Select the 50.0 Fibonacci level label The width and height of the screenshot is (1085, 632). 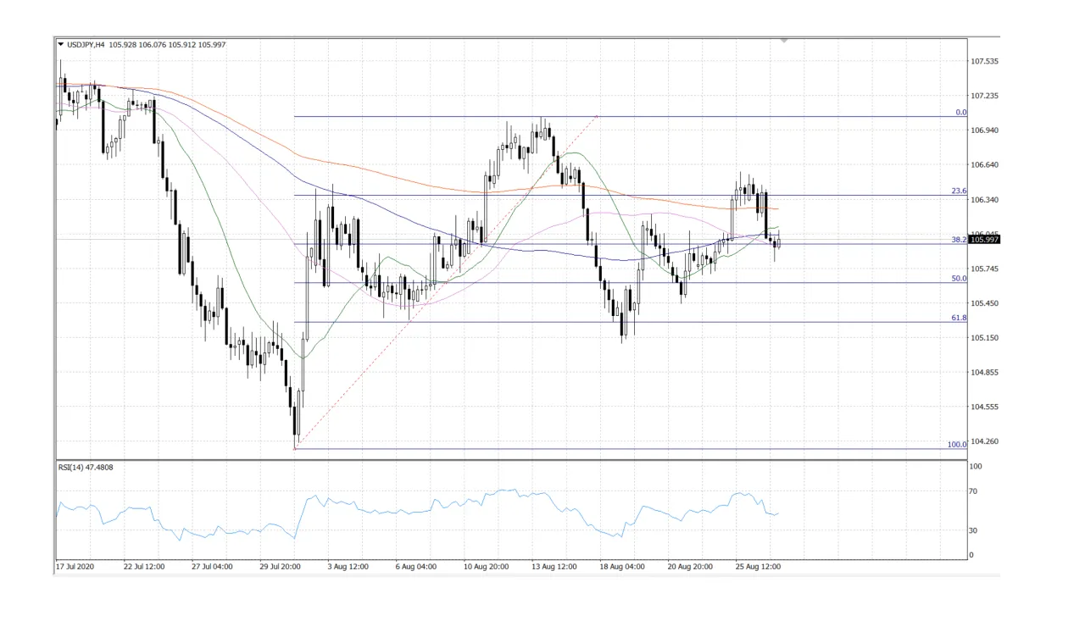tap(959, 278)
